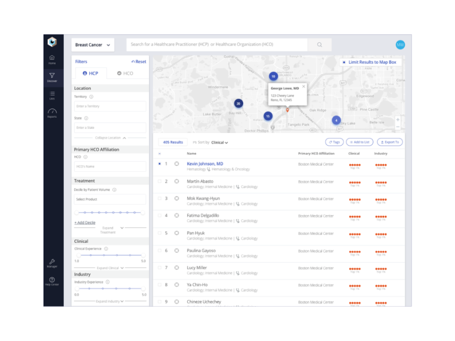Click the Tags button

(334, 142)
